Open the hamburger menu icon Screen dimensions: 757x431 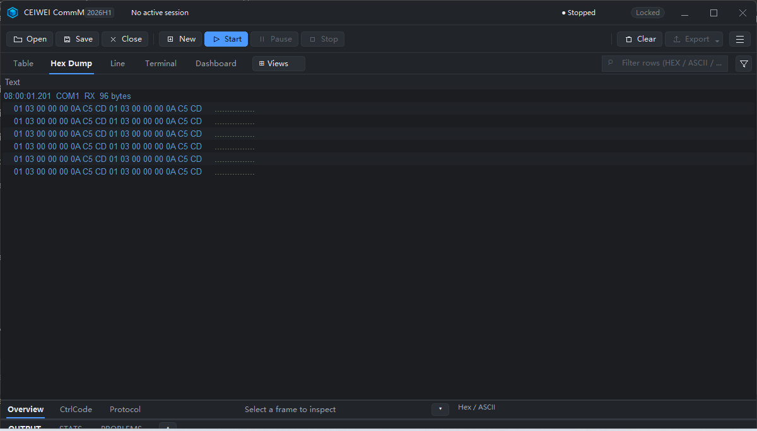pyautogui.click(x=740, y=39)
